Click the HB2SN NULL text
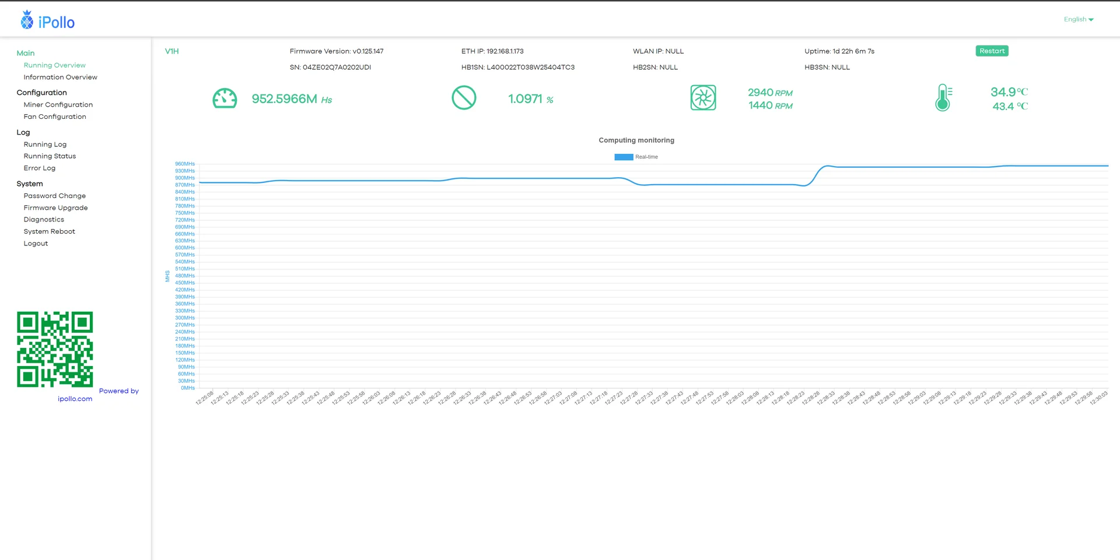 [655, 67]
